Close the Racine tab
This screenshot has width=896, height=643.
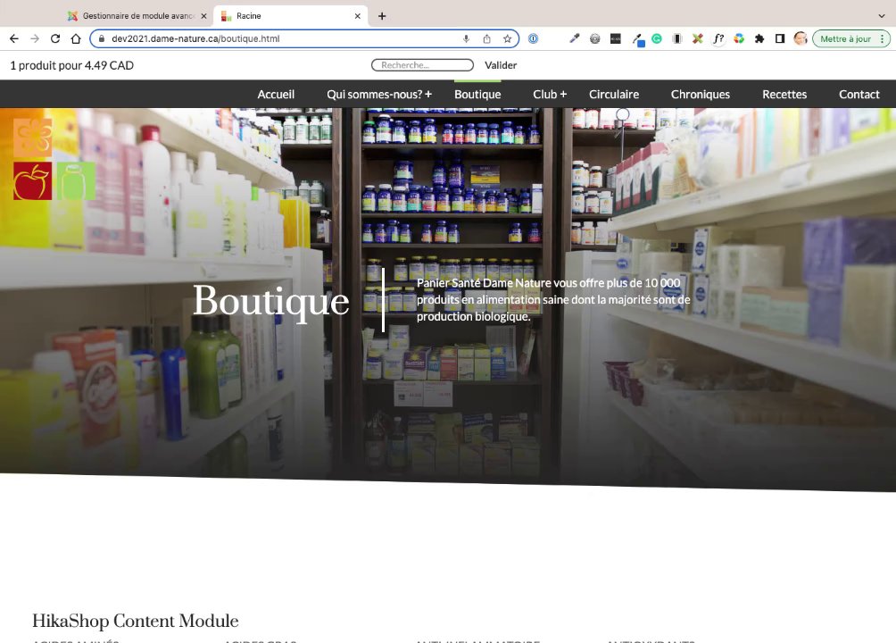click(x=358, y=16)
